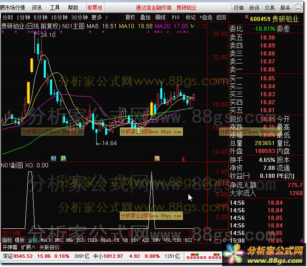
Task: Switch to 分时 chart view
Action: click(x=8, y=17)
